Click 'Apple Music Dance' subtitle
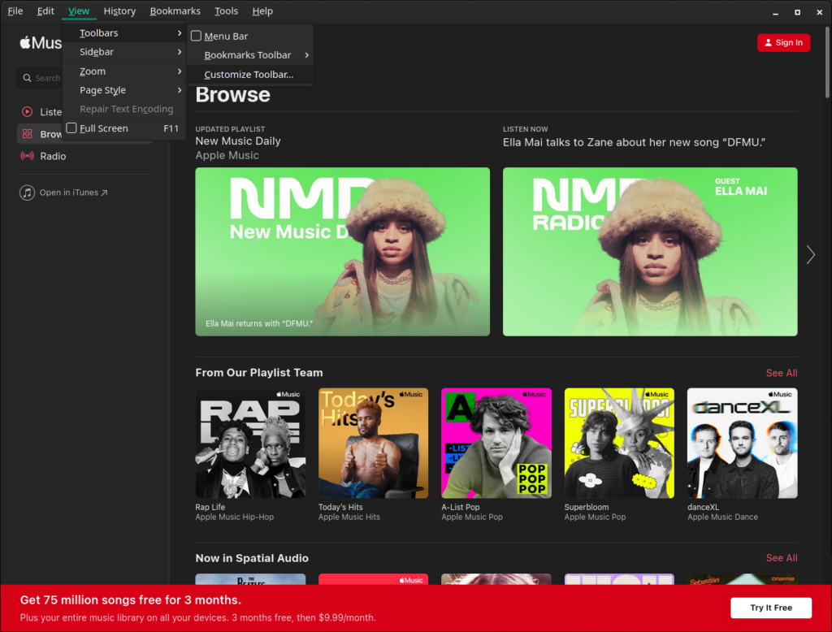The width and height of the screenshot is (832, 632). click(722, 517)
